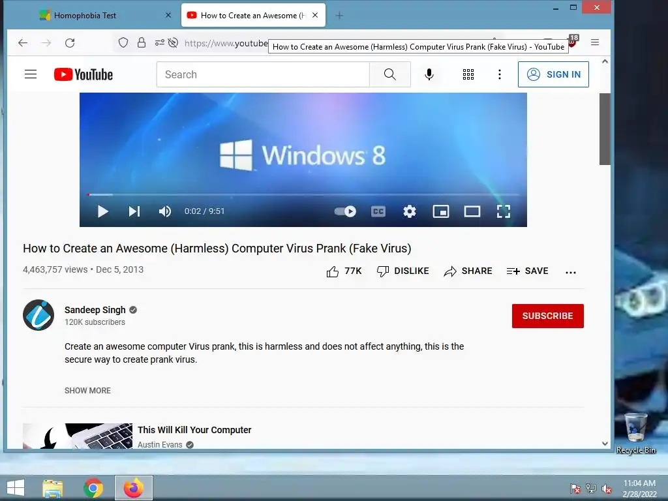Open network status tray icon
This screenshot has height=501, width=668.
tap(591, 489)
